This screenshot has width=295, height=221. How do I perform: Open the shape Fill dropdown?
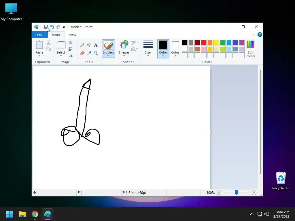[134, 49]
